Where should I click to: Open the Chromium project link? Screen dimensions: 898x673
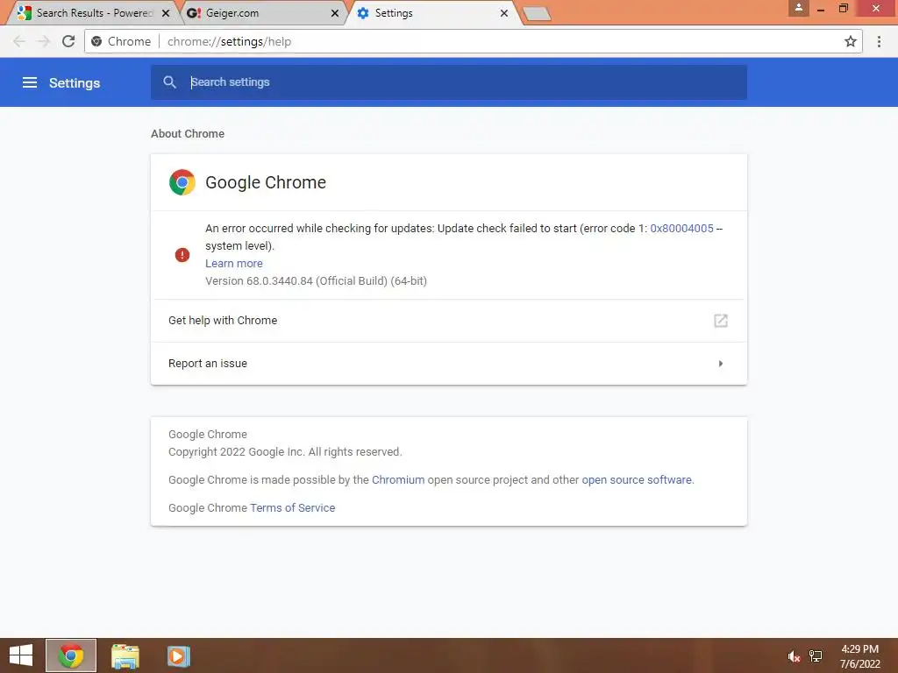point(398,479)
